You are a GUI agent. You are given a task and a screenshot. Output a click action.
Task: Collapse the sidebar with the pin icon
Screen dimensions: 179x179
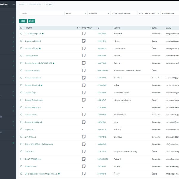13,4
